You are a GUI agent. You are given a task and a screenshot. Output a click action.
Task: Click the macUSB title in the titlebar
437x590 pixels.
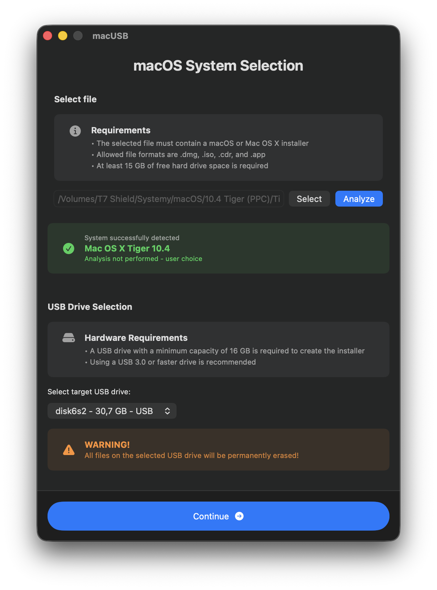(x=111, y=36)
